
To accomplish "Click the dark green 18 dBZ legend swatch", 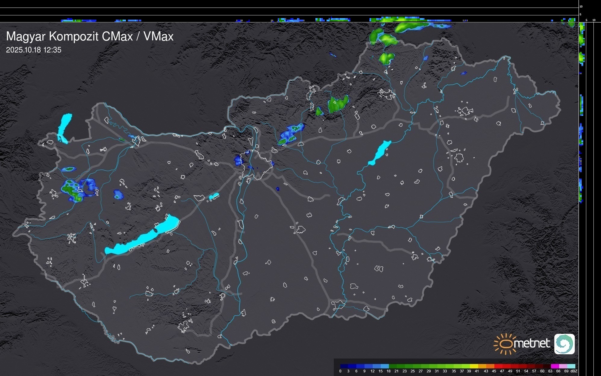I will [393, 366].
